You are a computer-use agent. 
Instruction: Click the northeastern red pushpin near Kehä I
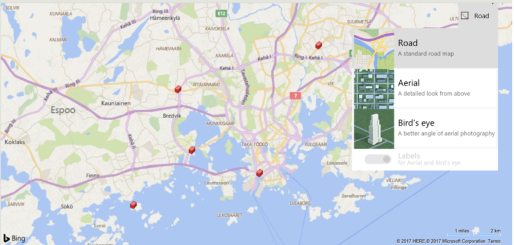[319, 45]
